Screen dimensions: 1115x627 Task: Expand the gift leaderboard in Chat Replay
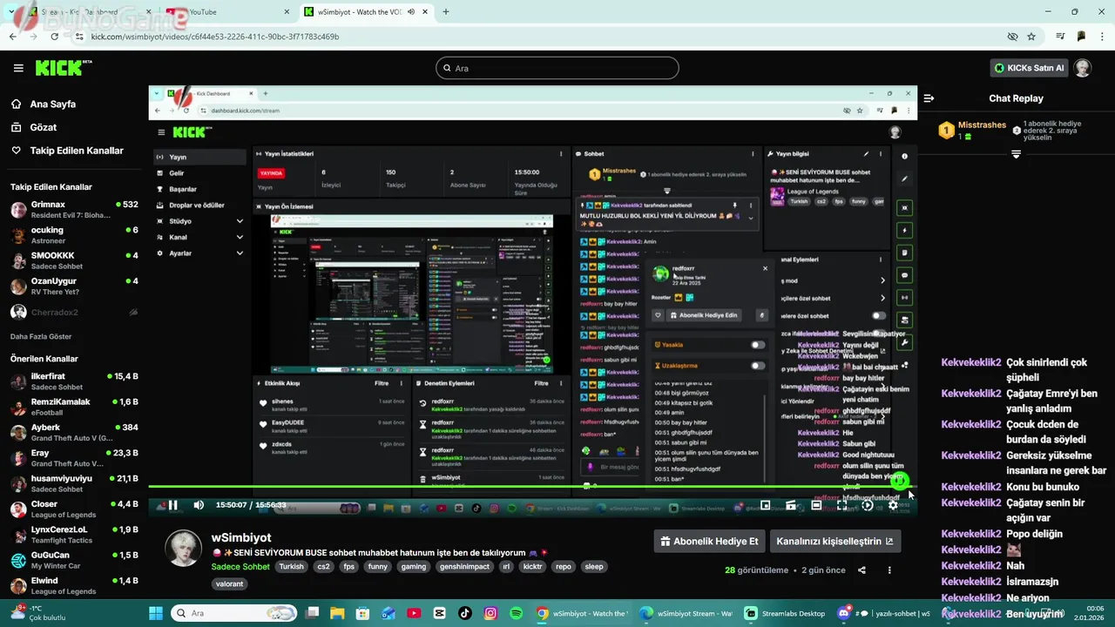[x=1016, y=154]
